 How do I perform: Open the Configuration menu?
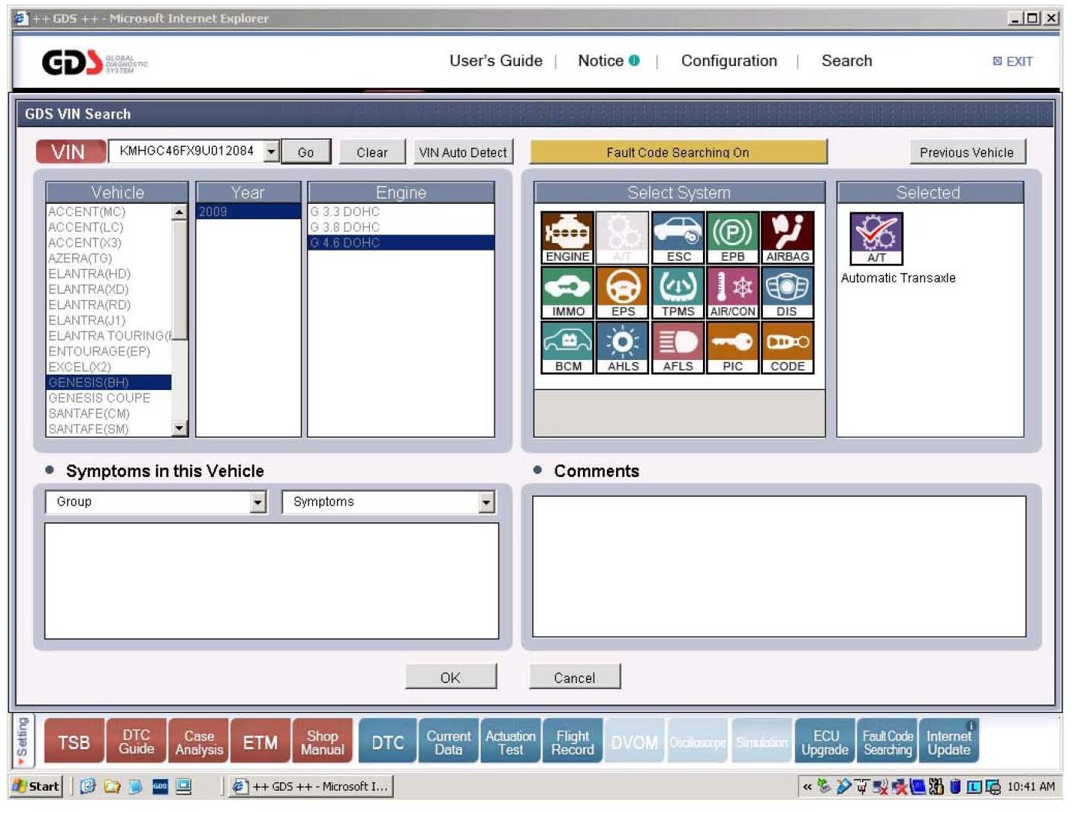point(728,61)
